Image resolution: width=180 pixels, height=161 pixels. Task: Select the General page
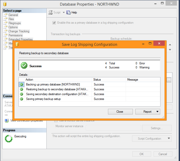click(13, 15)
